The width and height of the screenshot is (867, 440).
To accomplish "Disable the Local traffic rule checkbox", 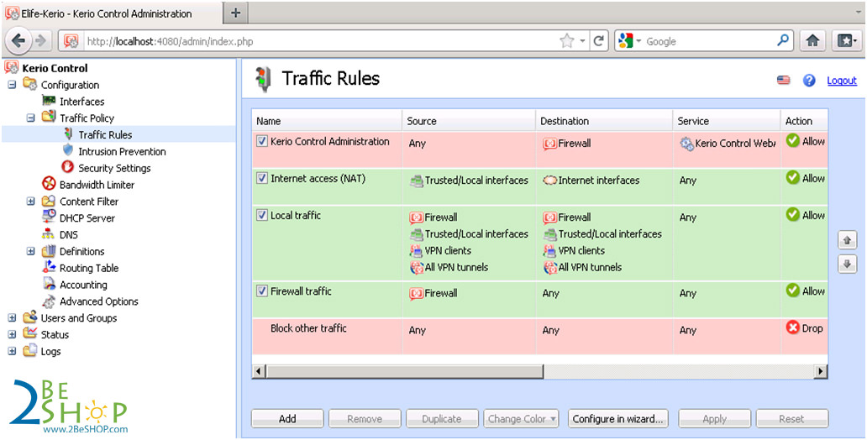I will click(262, 216).
